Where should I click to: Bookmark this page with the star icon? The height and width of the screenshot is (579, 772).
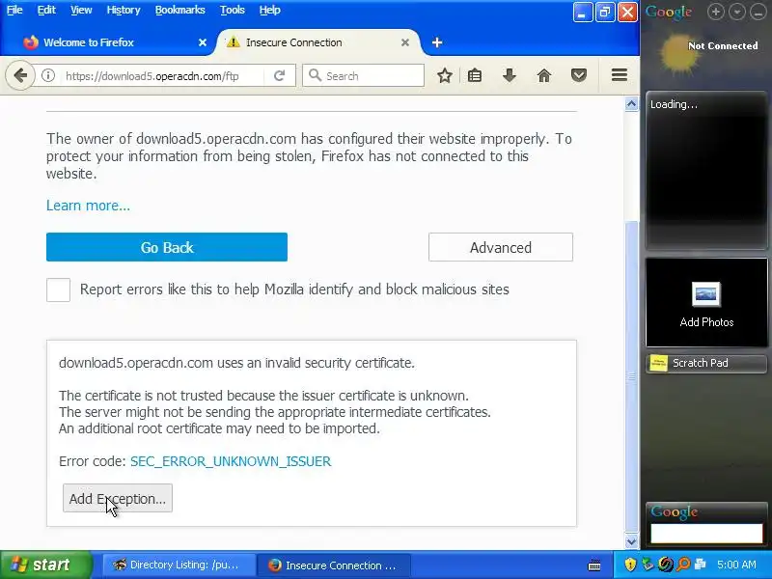pyautogui.click(x=445, y=75)
